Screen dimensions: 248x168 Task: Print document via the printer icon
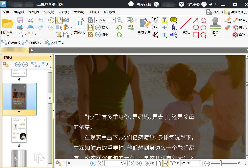click(x=20, y=27)
